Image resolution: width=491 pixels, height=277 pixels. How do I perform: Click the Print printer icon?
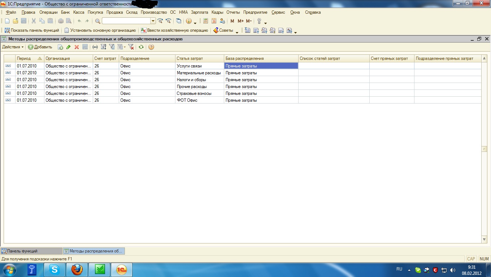(x=61, y=21)
